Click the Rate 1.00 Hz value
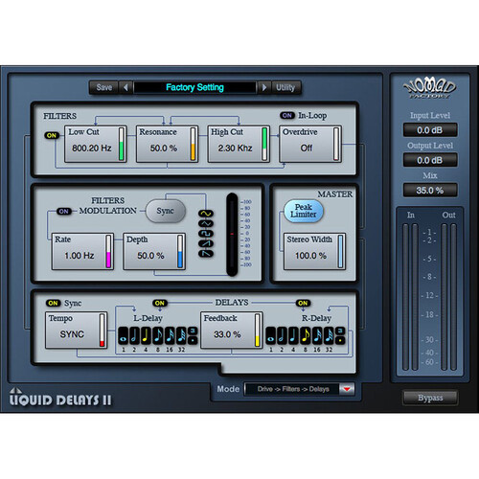 [80, 256]
